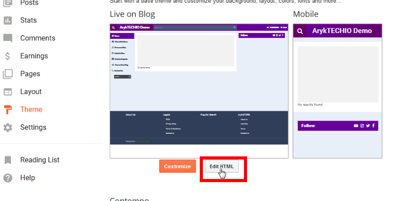
Task: Click the Edit HTML button
Action: click(x=222, y=166)
